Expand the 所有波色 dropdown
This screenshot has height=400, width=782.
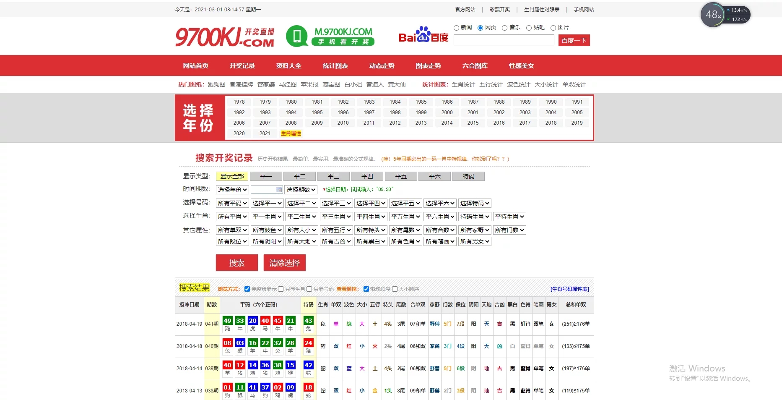click(267, 230)
